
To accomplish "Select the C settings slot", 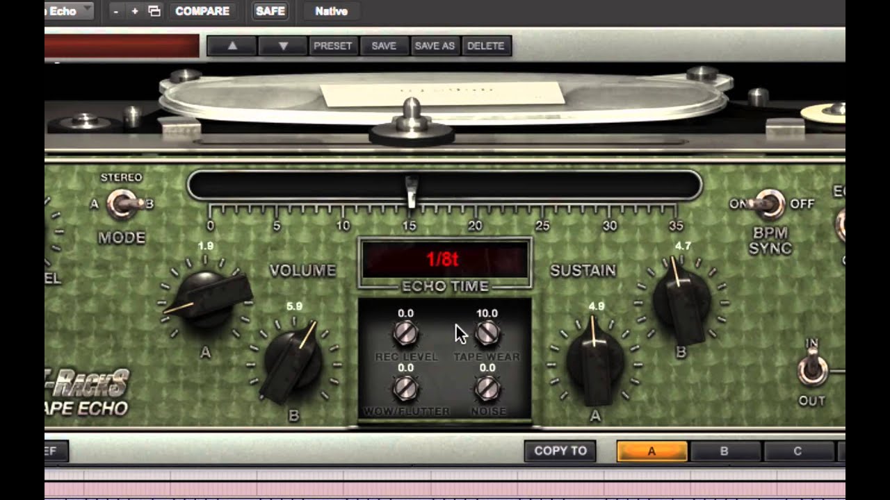I will [x=798, y=451].
